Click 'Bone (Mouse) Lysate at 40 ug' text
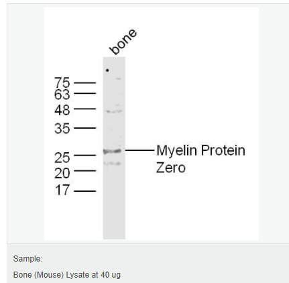The height and width of the screenshot is (283, 289). tap(67, 275)
